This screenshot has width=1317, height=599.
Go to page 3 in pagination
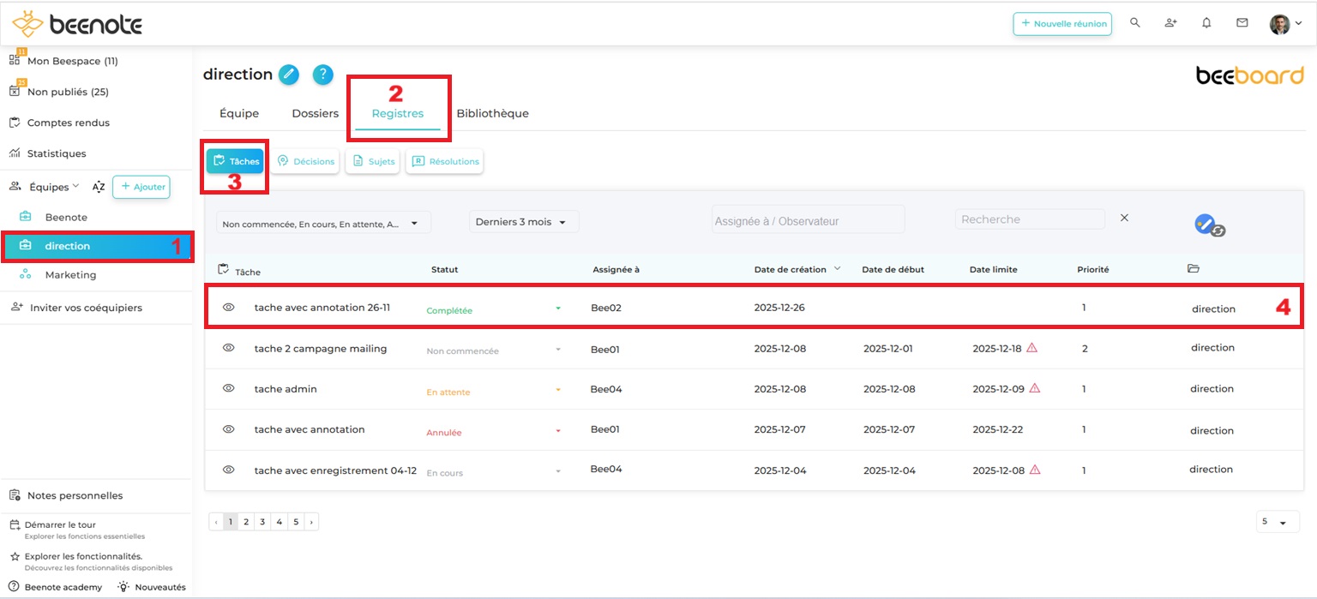262,521
